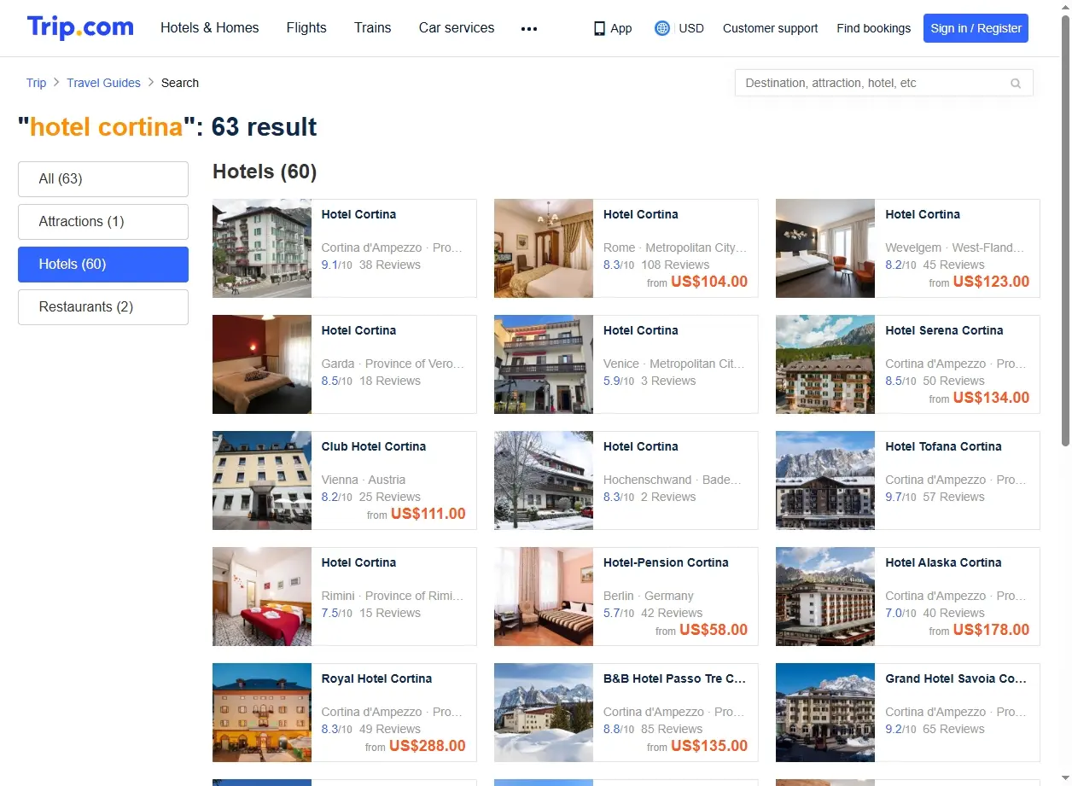Screen dimensions: 1072x786
Task: Go to Trip breadcrumb link
Action: point(36,83)
